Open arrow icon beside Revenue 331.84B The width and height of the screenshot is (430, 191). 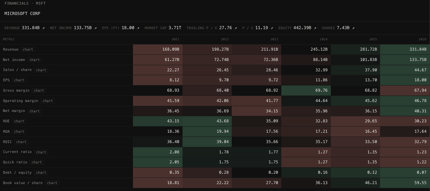pyautogui.click(x=43, y=28)
